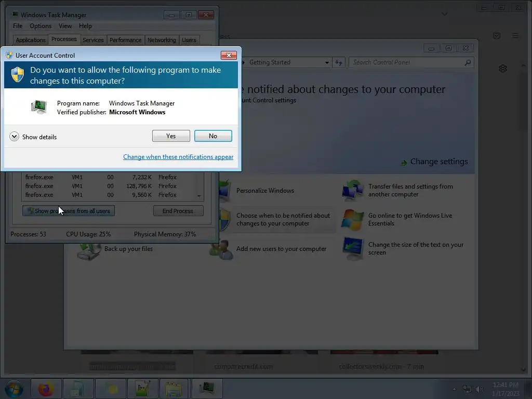Image resolution: width=532 pixels, height=399 pixels.
Task: Open Task Manager taskbar button
Action: pos(207,388)
